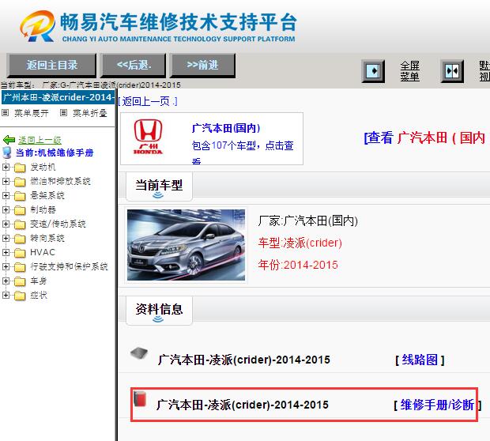Select the 转向系统 tree item label
This screenshot has height=441, width=490.
point(47,238)
